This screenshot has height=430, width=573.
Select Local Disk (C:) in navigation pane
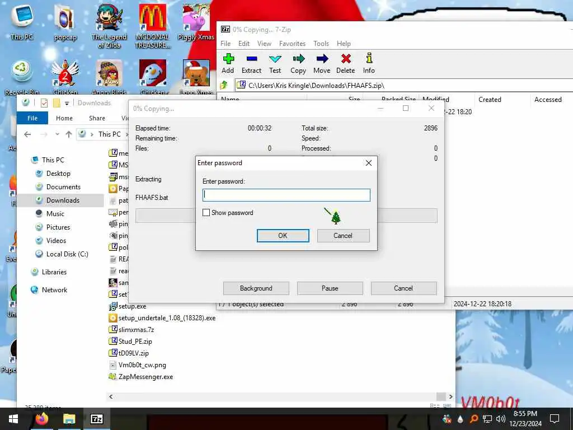[67, 254]
